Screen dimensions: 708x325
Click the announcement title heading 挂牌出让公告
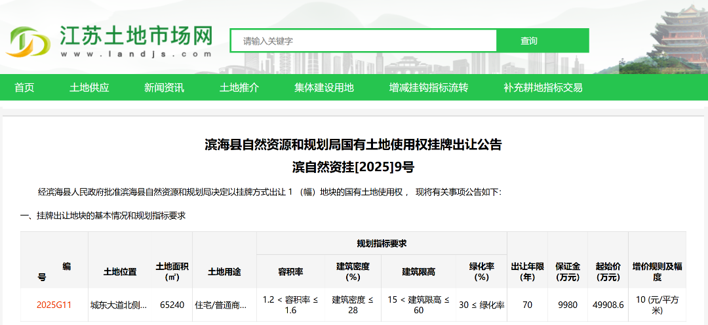click(353, 145)
